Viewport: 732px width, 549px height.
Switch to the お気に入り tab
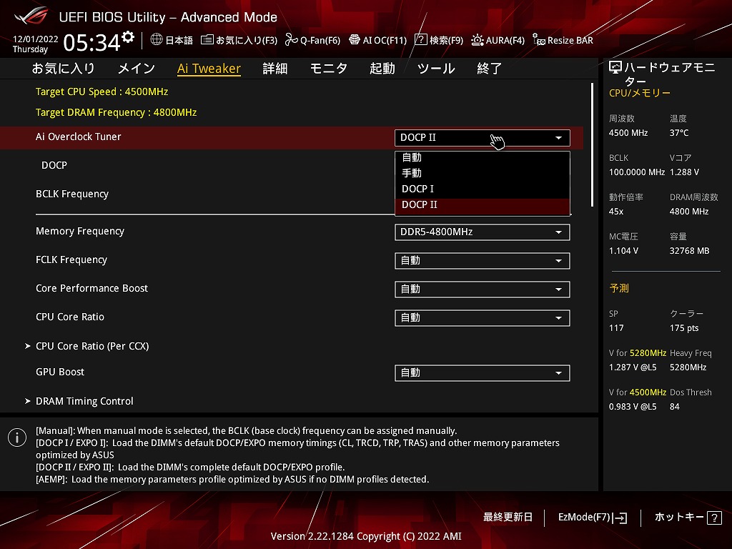point(63,69)
